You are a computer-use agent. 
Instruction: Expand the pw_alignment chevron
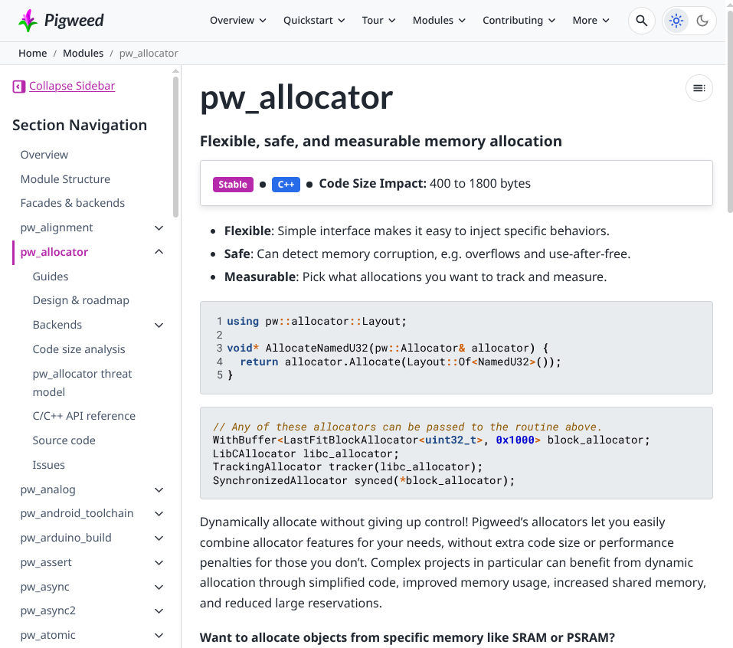click(x=159, y=227)
